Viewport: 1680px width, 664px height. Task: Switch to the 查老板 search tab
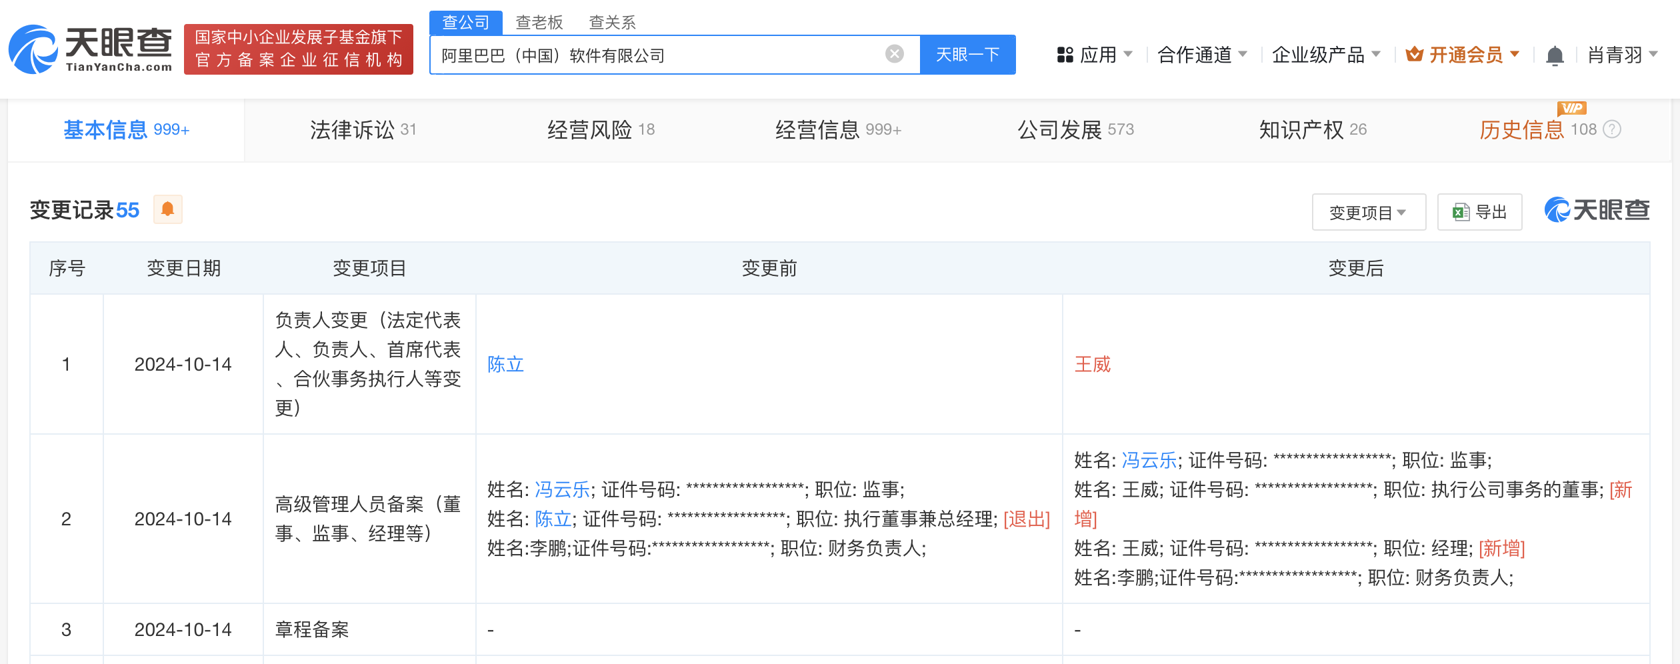click(539, 22)
